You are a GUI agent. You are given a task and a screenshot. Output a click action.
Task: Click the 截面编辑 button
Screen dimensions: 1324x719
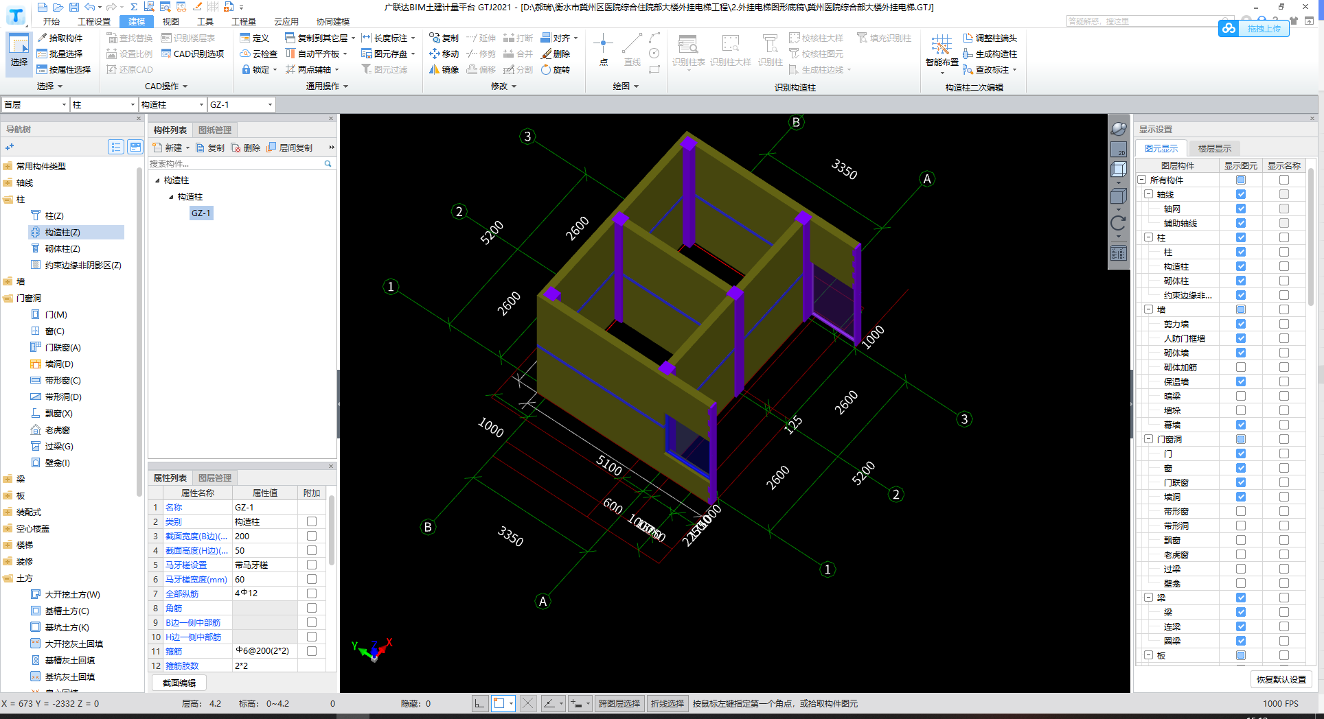pyautogui.click(x=179, y=683)
